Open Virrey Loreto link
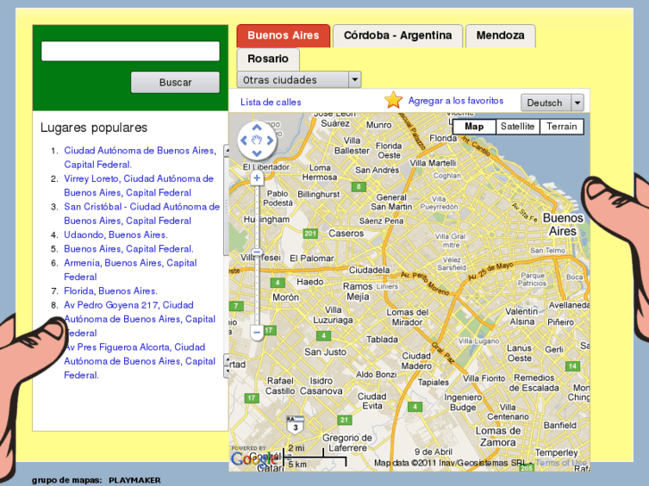Image resolution: width=649 pixels, height=486 pixels. coord(138,185)
